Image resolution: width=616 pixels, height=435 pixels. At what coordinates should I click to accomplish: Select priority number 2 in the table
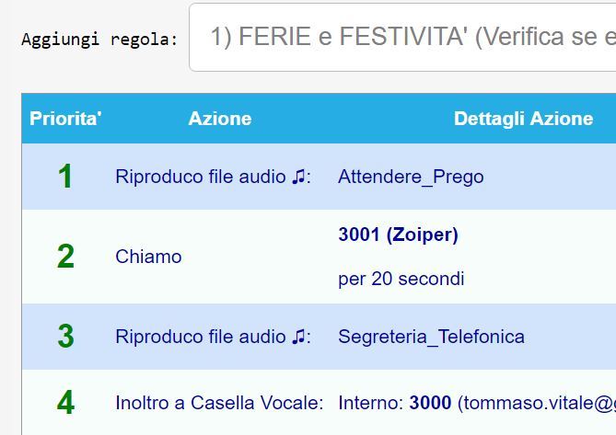click(65, 257)
